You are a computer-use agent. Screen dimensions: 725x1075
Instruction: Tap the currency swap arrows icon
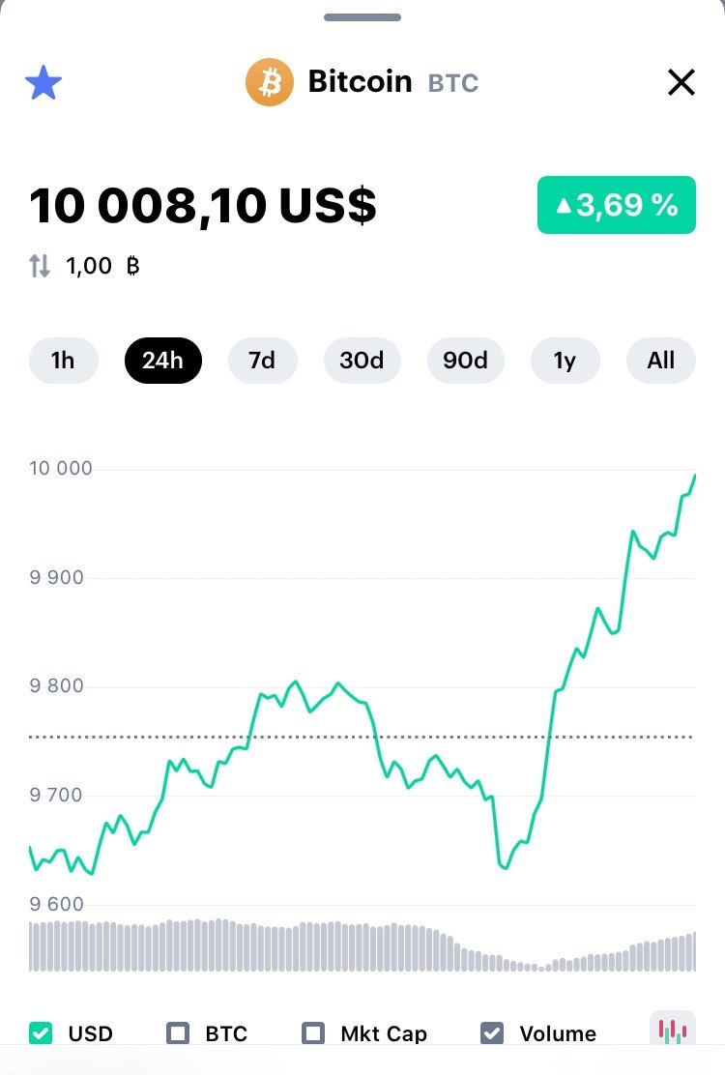[40, 266]
